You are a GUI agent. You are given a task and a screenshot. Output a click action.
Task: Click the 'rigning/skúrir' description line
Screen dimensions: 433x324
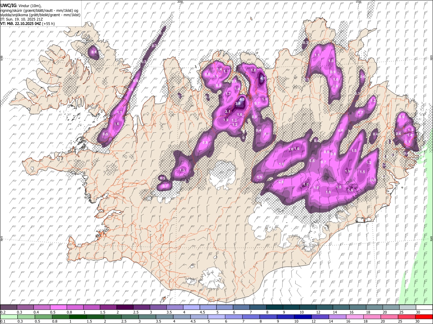(40, 10)
